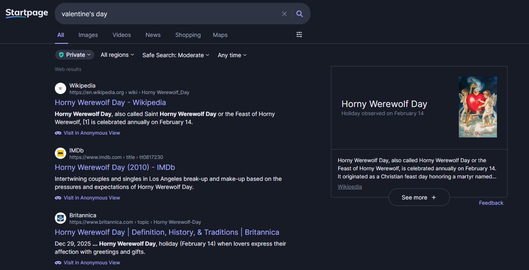The height and width of the screenshot is (270, 529).
Task: Click the magnifying glass search icon
Action: (300, 14)
